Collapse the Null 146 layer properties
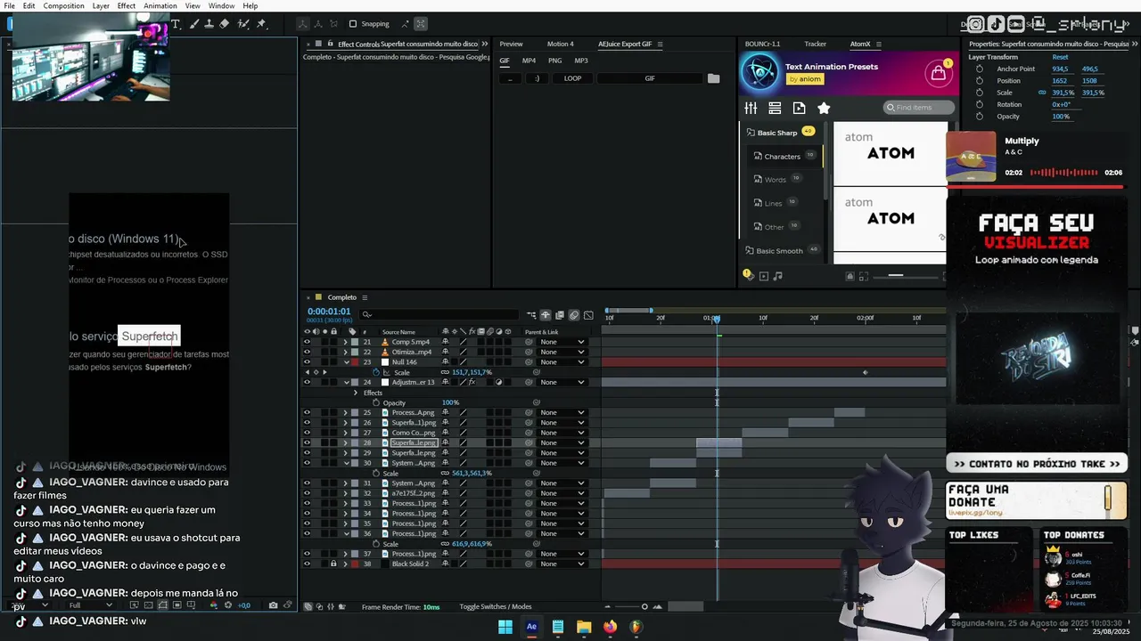The width and height of the screenshot is (1141, 641). coord(346,362)
